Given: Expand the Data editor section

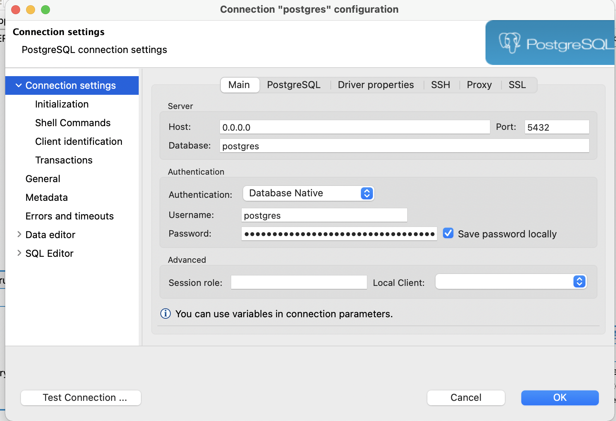Looking at the screenshot, I should tap(19, 234).
